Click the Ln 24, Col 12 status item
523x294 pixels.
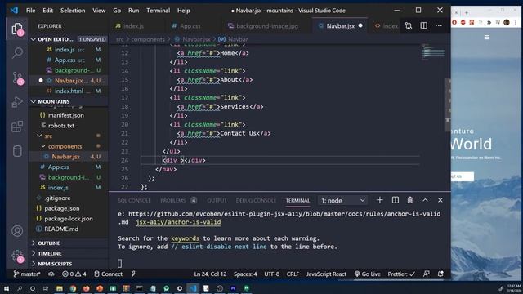(x=210, y=274)
